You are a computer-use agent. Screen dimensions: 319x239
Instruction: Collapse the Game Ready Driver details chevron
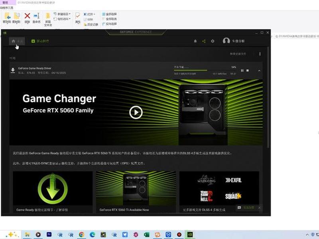(x=259, y=71)
